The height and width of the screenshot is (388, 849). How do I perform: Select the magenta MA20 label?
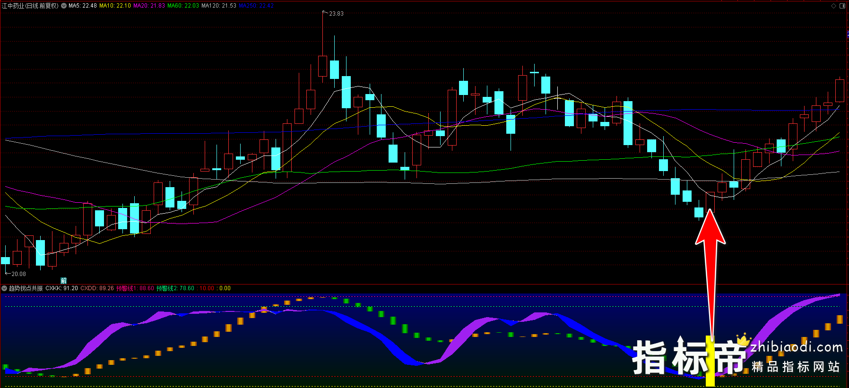[149, 6]
